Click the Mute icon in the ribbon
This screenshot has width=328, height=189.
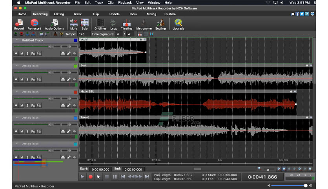click(x=73, y=24)
